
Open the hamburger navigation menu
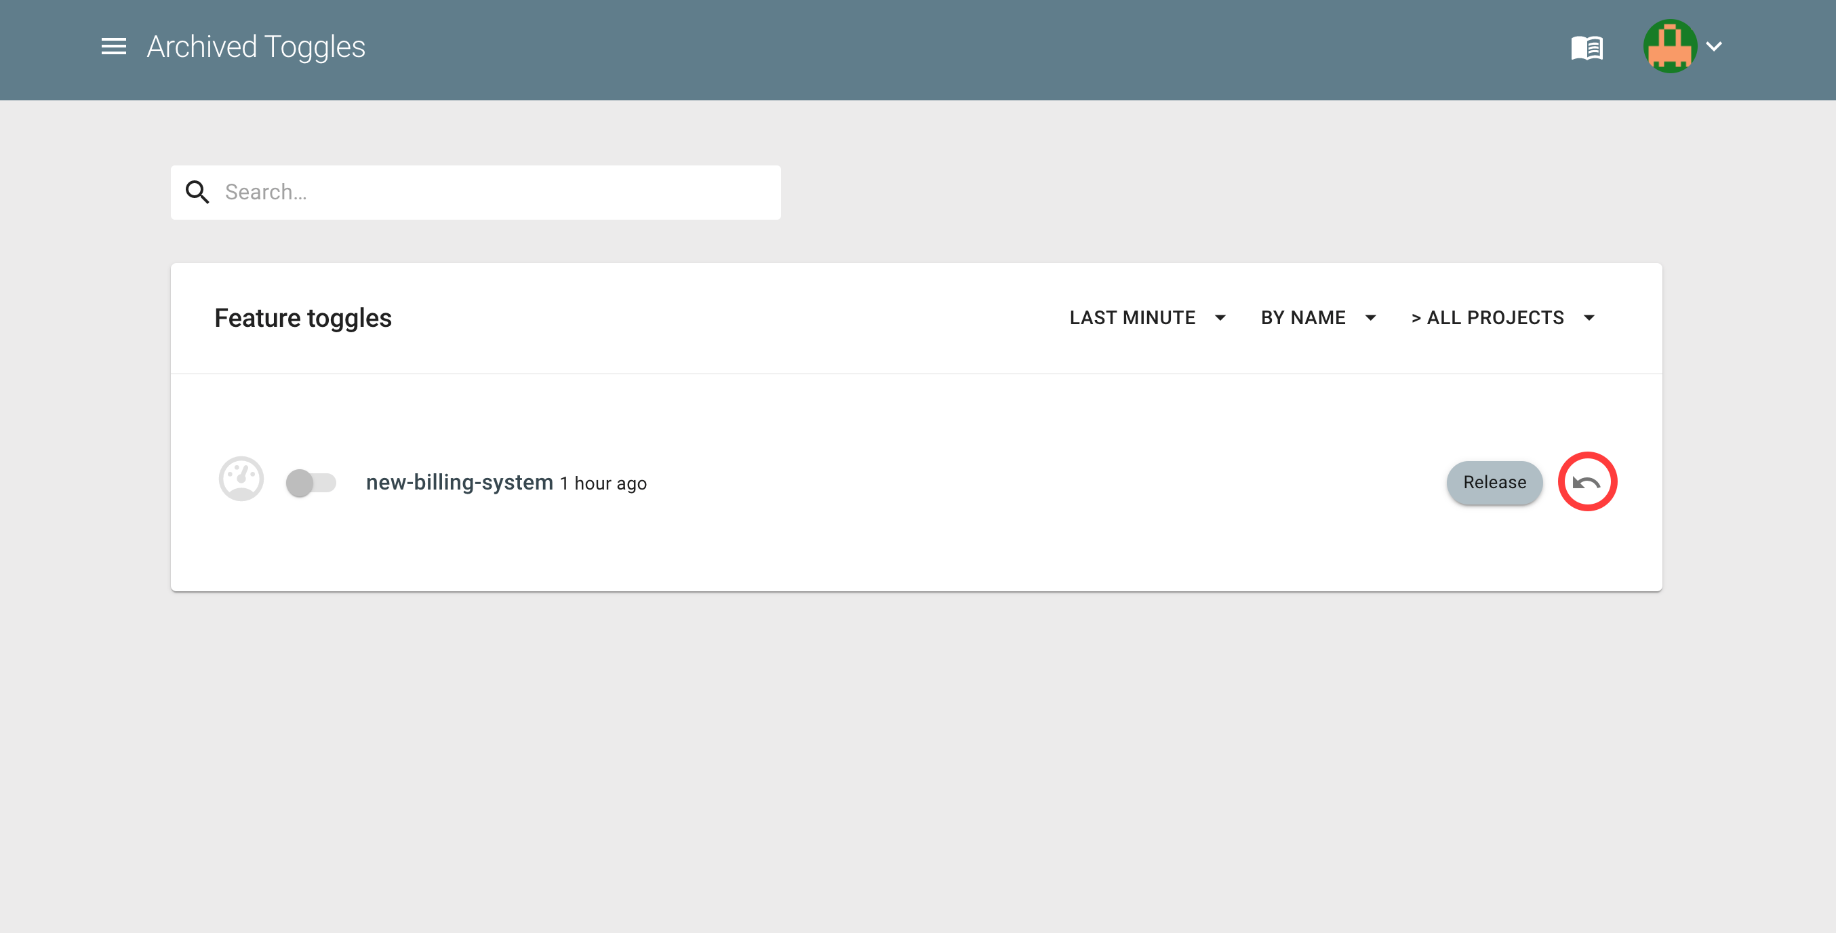[113, 47]
